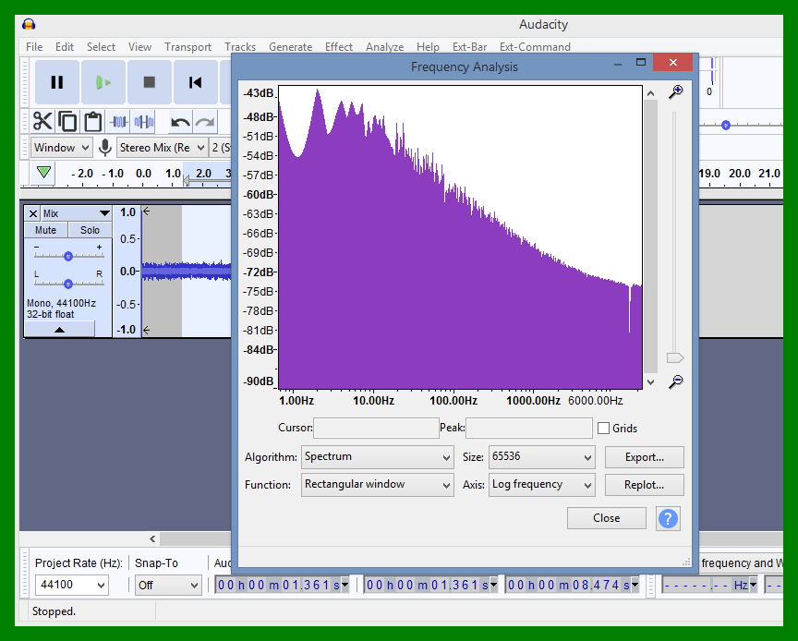Image resolution: width=798 pixels, height=641 pixels.
Task: Open the Help menu
Action: pos(428,47)
